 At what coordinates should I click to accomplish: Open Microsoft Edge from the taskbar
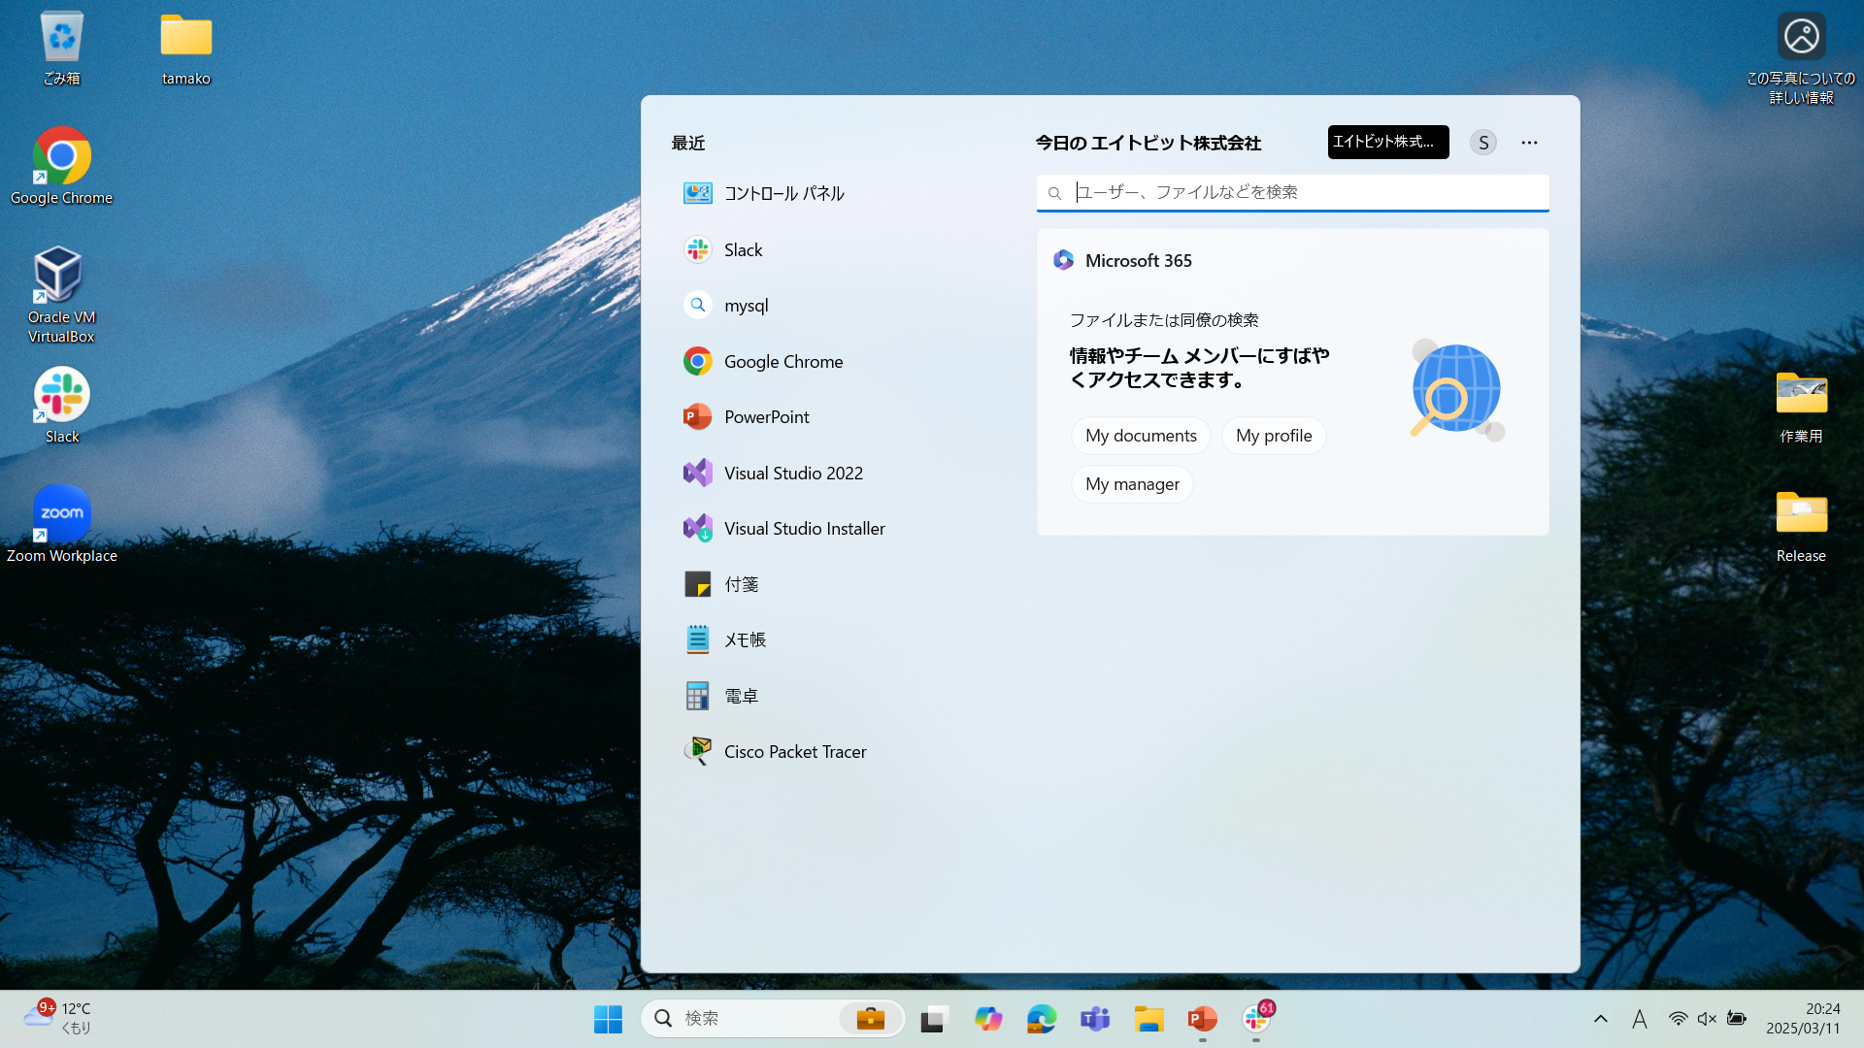point(1042,1019)
